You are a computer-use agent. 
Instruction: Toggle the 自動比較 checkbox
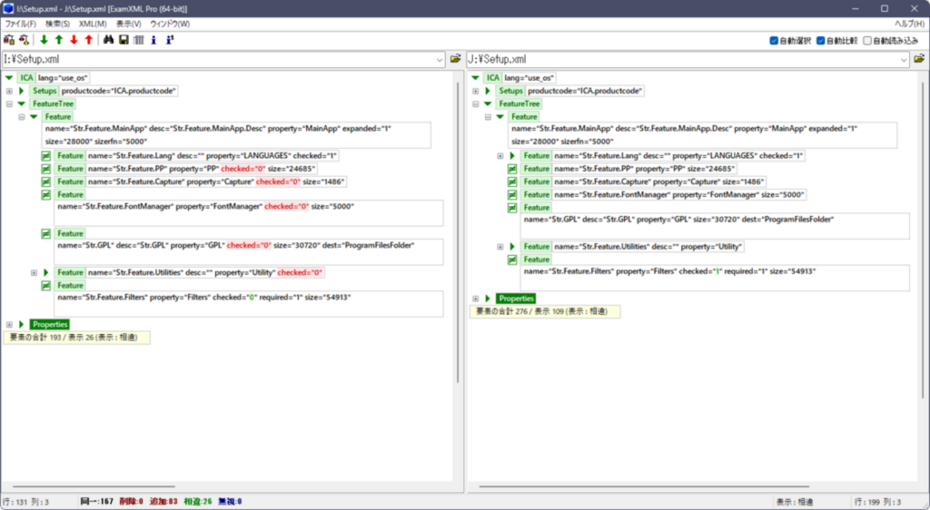820,40
